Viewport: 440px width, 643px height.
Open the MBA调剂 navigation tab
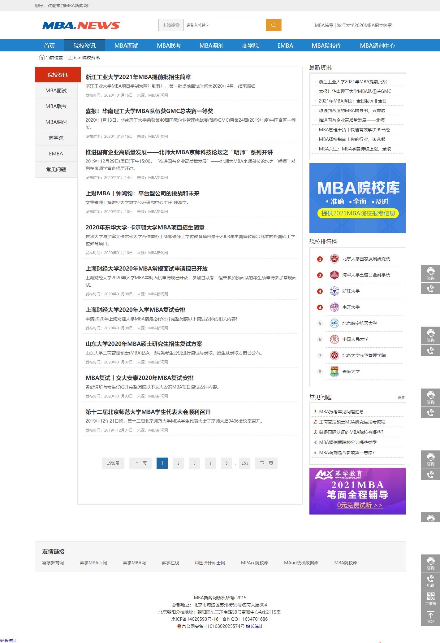coord(211,46)
